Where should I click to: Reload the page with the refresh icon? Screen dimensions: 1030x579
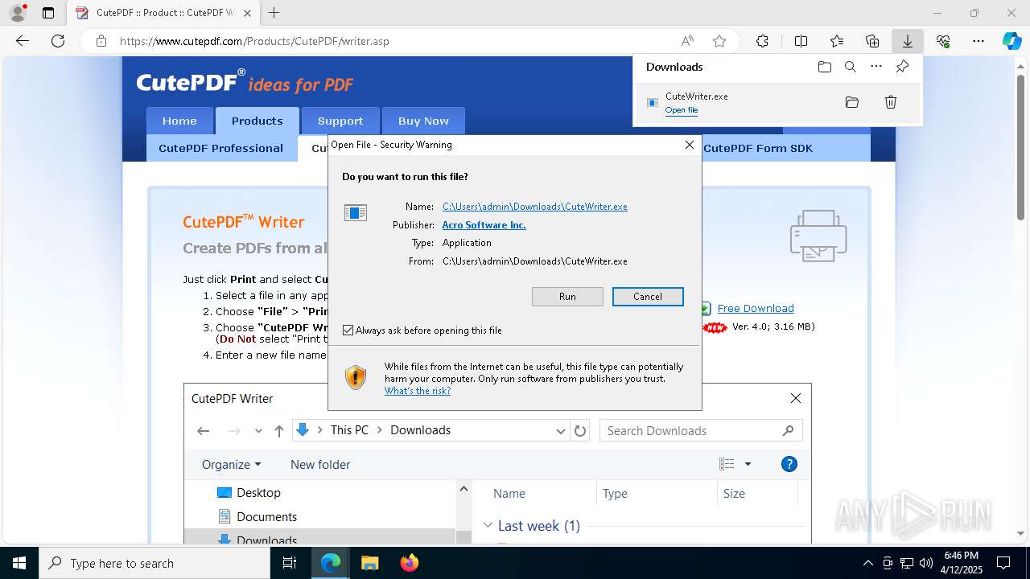58,41
